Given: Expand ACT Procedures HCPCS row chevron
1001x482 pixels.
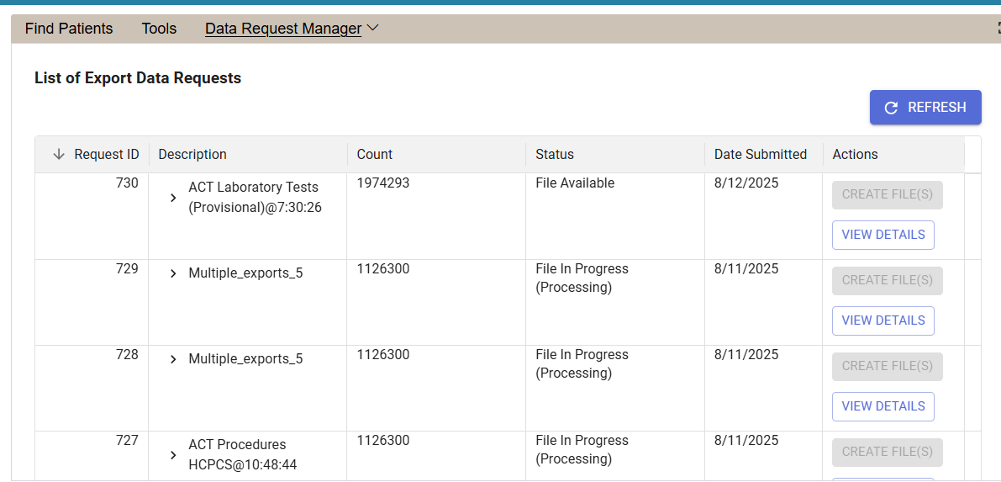Looking at the screenshot, I should 173,455.
